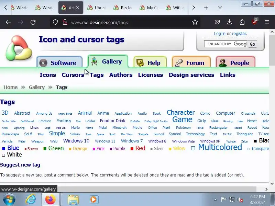
Task: Open the Gallery site tab
Action: point(108,61)
